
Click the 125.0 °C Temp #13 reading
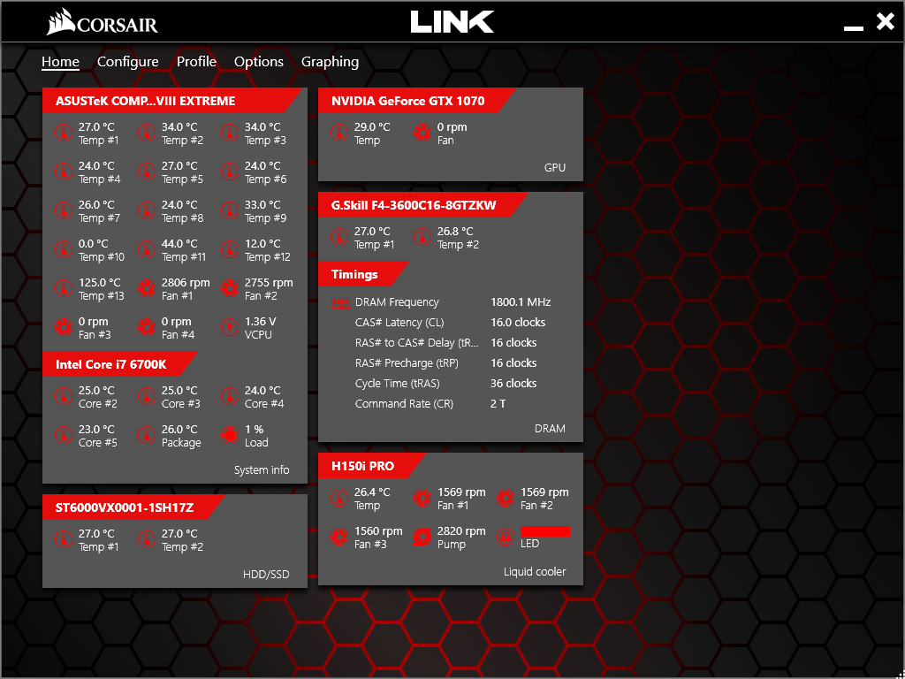tap(100, 283)
